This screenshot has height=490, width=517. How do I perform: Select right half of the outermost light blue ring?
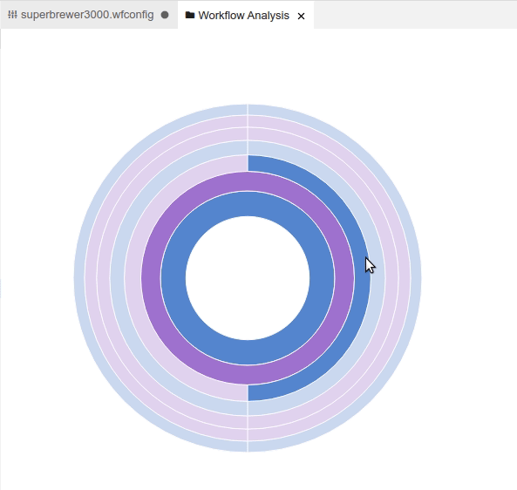pyautogui.click(x=416, y=278)
